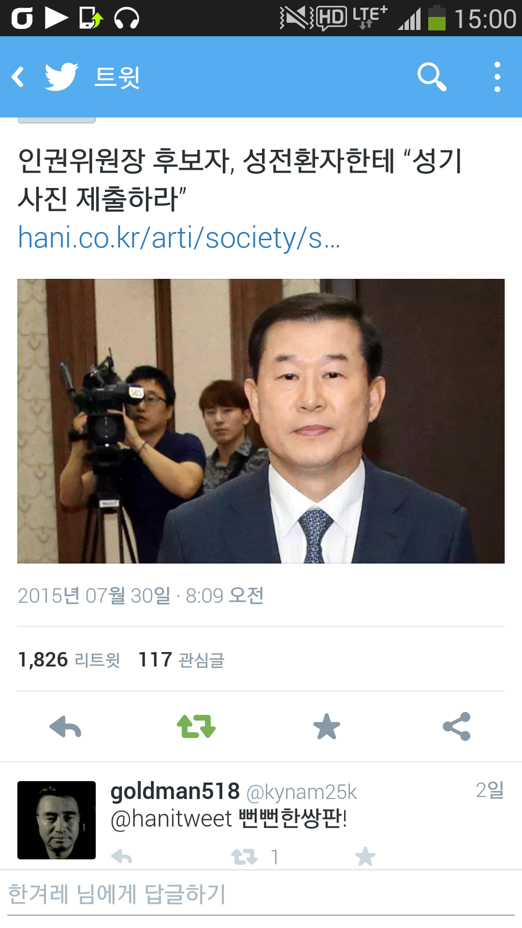The width and height of the screenshot is (522, 928).
Task: Open the goldman518 username
Action: pyautogui.click(x=175, y=791)
